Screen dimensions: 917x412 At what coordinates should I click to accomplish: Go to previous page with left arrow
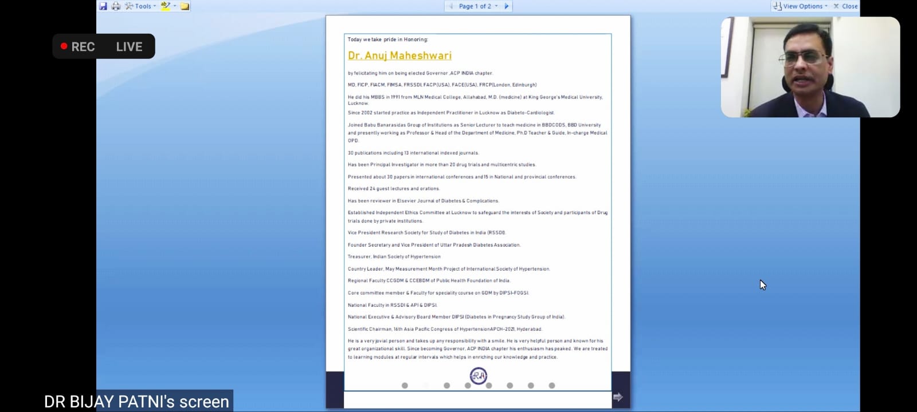pyautogui.click(x=451, y=6)
